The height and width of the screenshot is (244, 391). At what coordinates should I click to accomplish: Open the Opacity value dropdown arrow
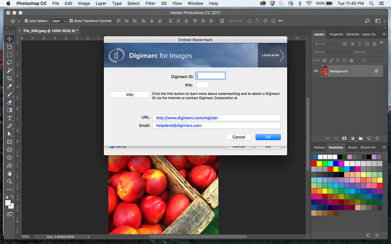click(380, 52)
